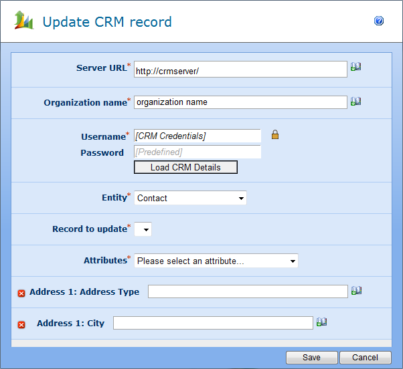
Task: Click into the Server URL text field
Action: click(x=240, y=70)
